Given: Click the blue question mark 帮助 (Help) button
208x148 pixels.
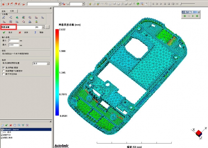Looking at the screenshot, I should click(x=39, y=33).
